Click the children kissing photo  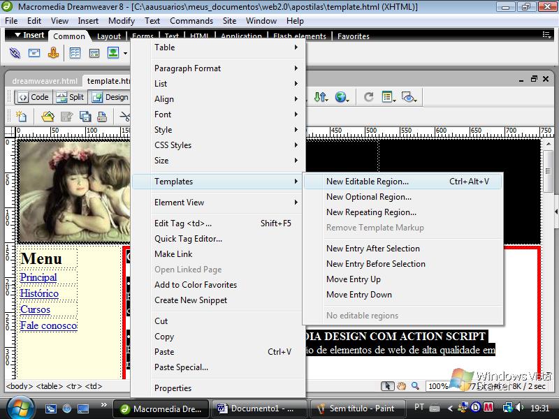click(x=73, y=189)
